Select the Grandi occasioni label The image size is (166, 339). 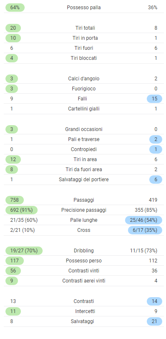click(84, 129)
